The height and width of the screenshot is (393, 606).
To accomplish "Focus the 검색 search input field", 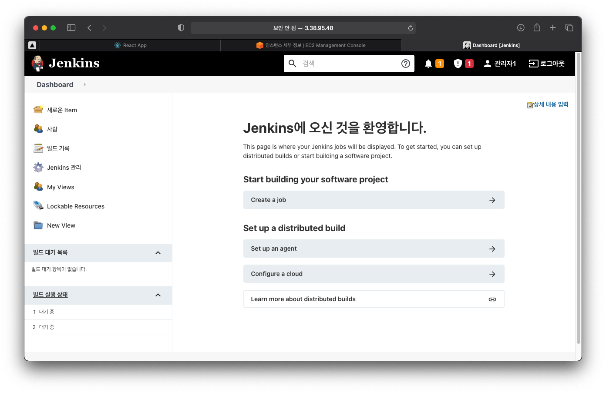I will click(x=349, y=64).
